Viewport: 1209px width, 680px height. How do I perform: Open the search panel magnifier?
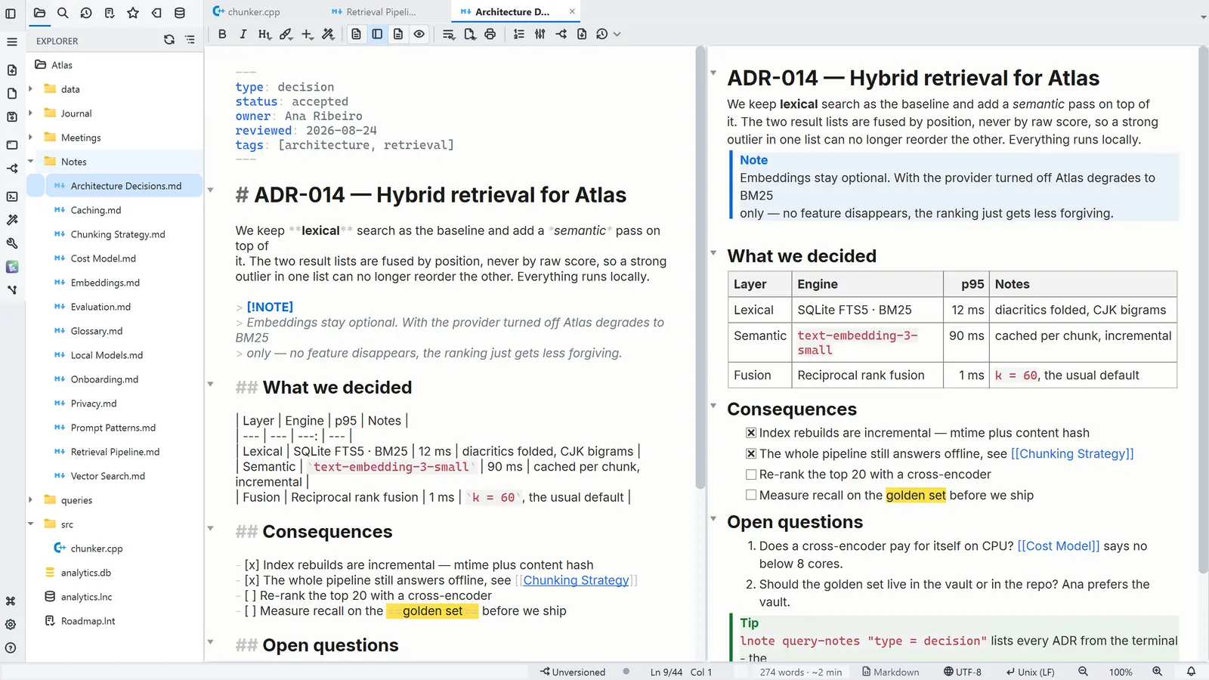point(63,13)
